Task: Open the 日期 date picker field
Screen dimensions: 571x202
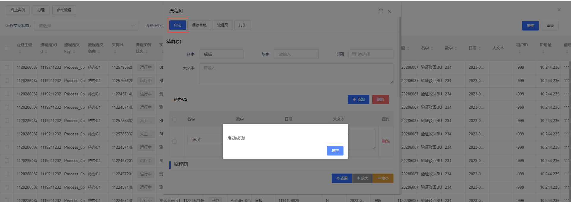Action: (x=371, y=54)
